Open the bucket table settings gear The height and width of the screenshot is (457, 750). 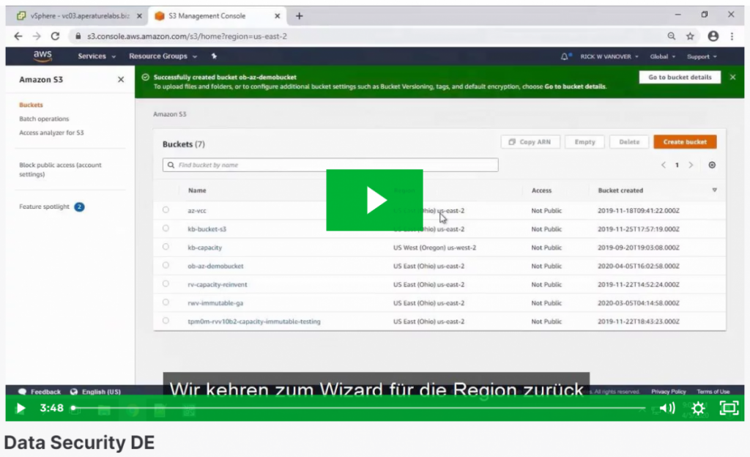click(712, 165)
